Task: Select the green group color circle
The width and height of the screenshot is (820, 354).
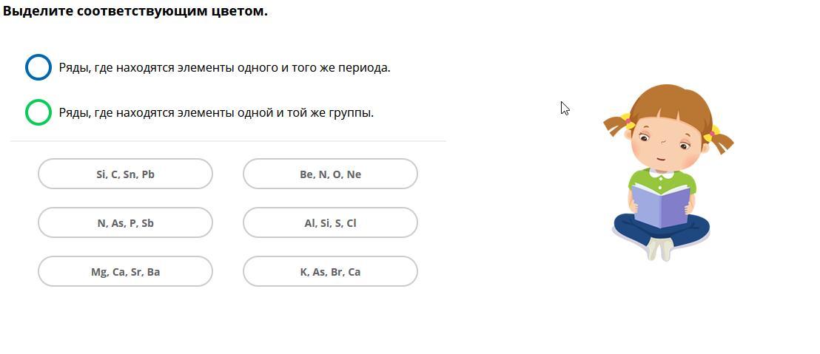Action: click(x=38, y=112)
